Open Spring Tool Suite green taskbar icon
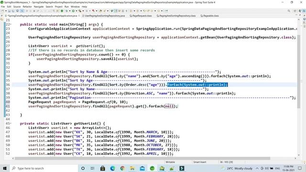Screen dimensions: 306x172 tap(152, 168)
